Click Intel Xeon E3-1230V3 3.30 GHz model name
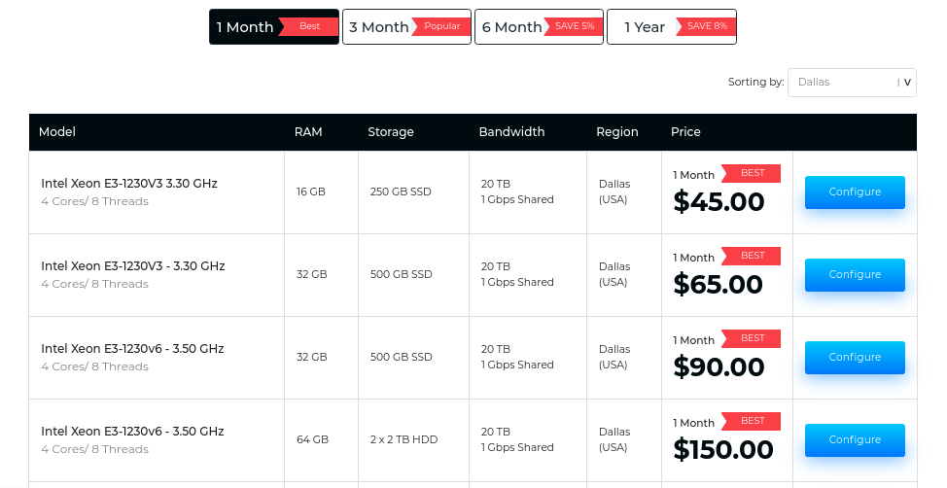 129,184
